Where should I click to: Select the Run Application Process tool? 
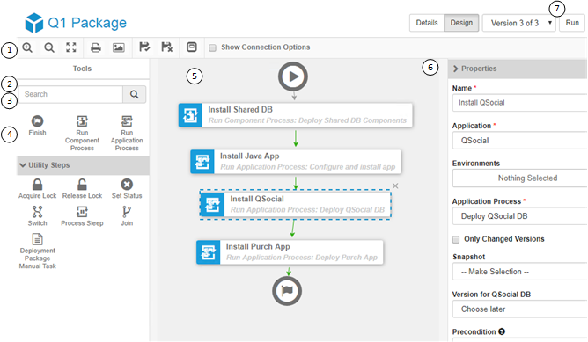click(127, 133)
